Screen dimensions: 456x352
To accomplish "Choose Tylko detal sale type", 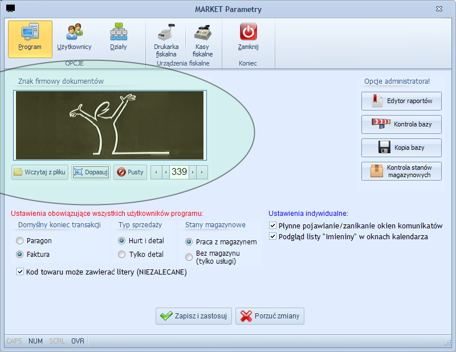I will click(122, 255).
